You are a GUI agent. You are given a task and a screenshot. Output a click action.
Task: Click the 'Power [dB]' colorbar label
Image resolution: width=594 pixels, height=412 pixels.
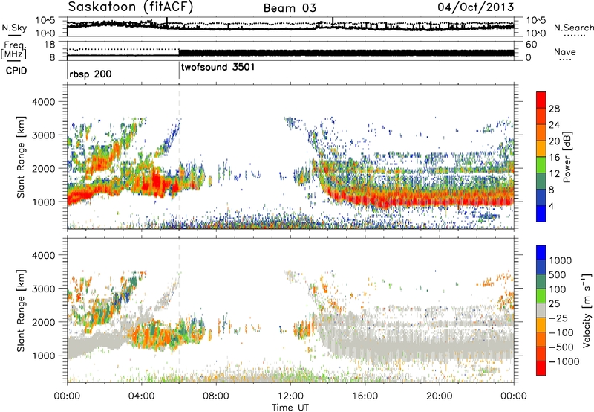567,157
